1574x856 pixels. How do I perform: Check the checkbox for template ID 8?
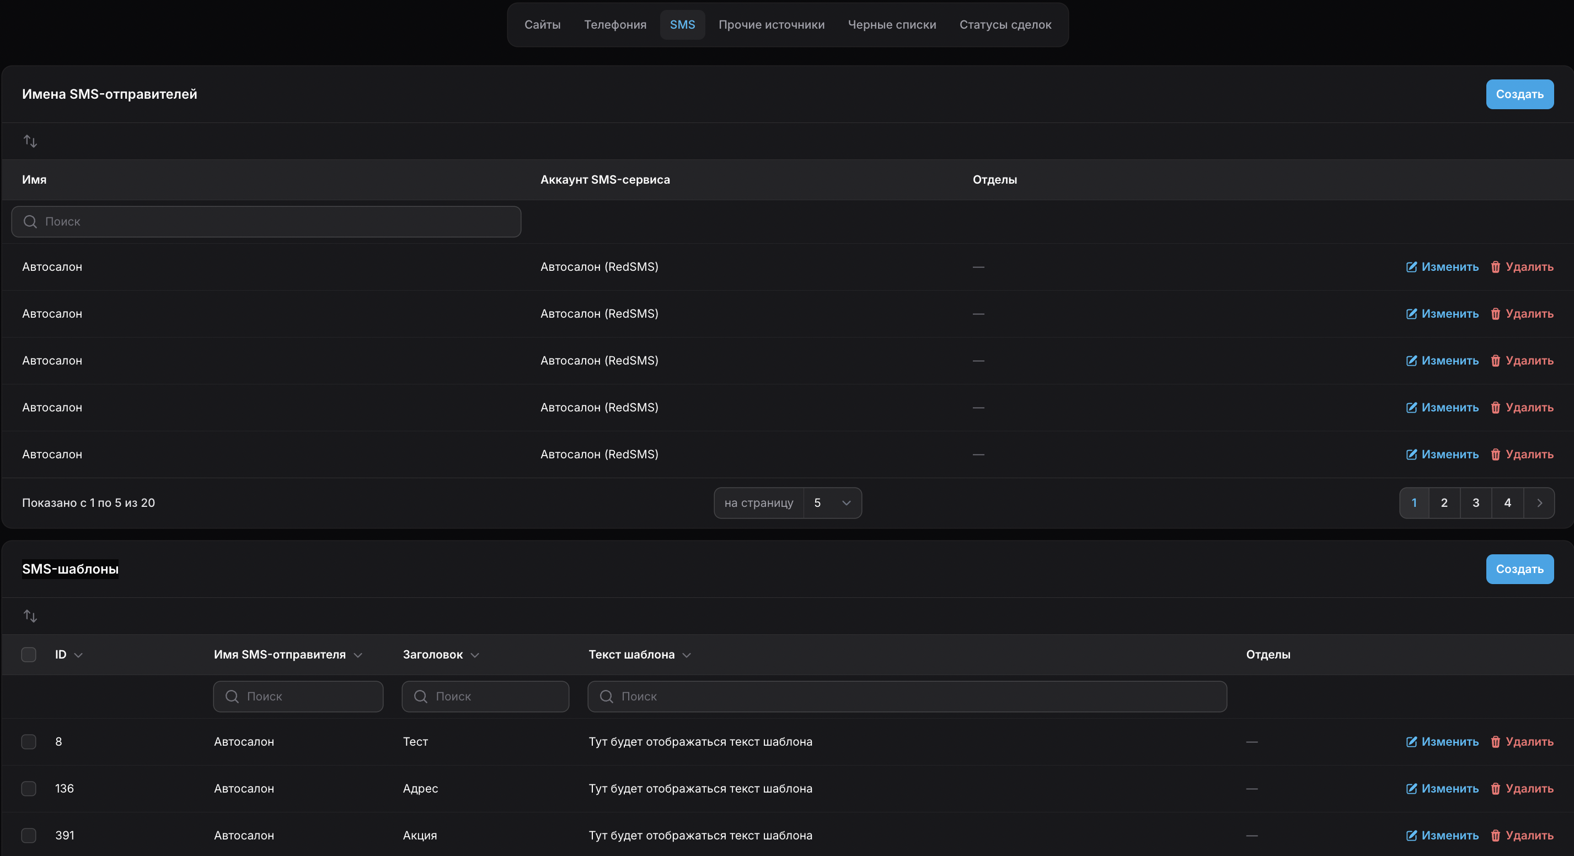[29, 742]
